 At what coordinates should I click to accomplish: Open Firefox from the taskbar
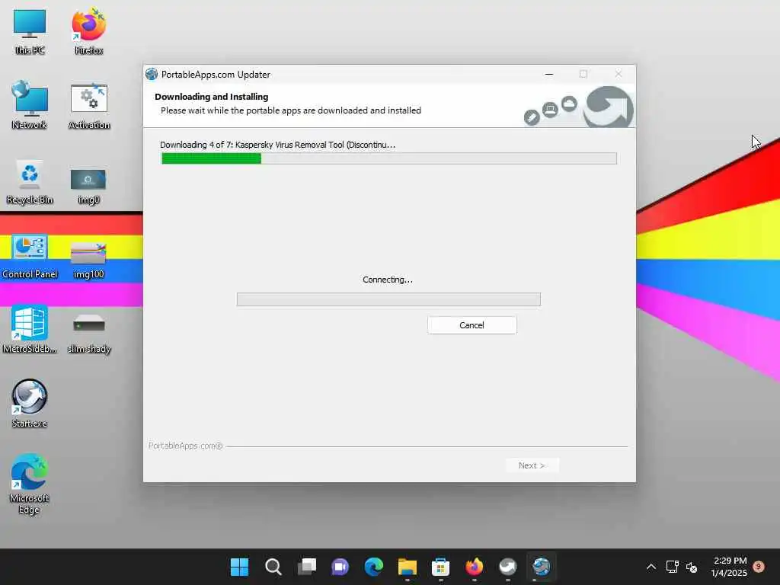pos(474,567)
